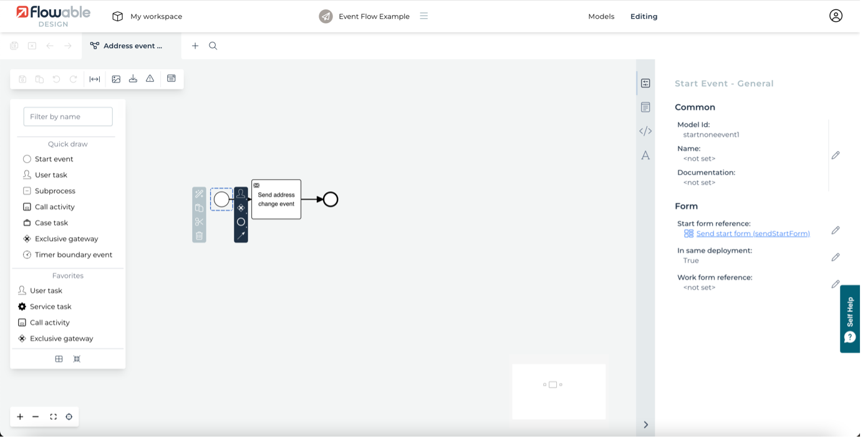Click the Filter by name field

tap(68, 117)
